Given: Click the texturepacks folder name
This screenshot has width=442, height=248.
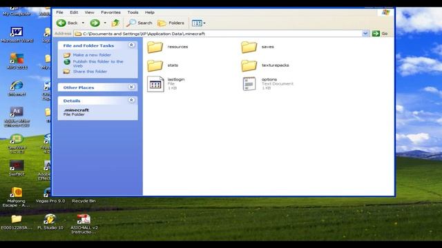Looking at the screenshot, I should point(275,65).
